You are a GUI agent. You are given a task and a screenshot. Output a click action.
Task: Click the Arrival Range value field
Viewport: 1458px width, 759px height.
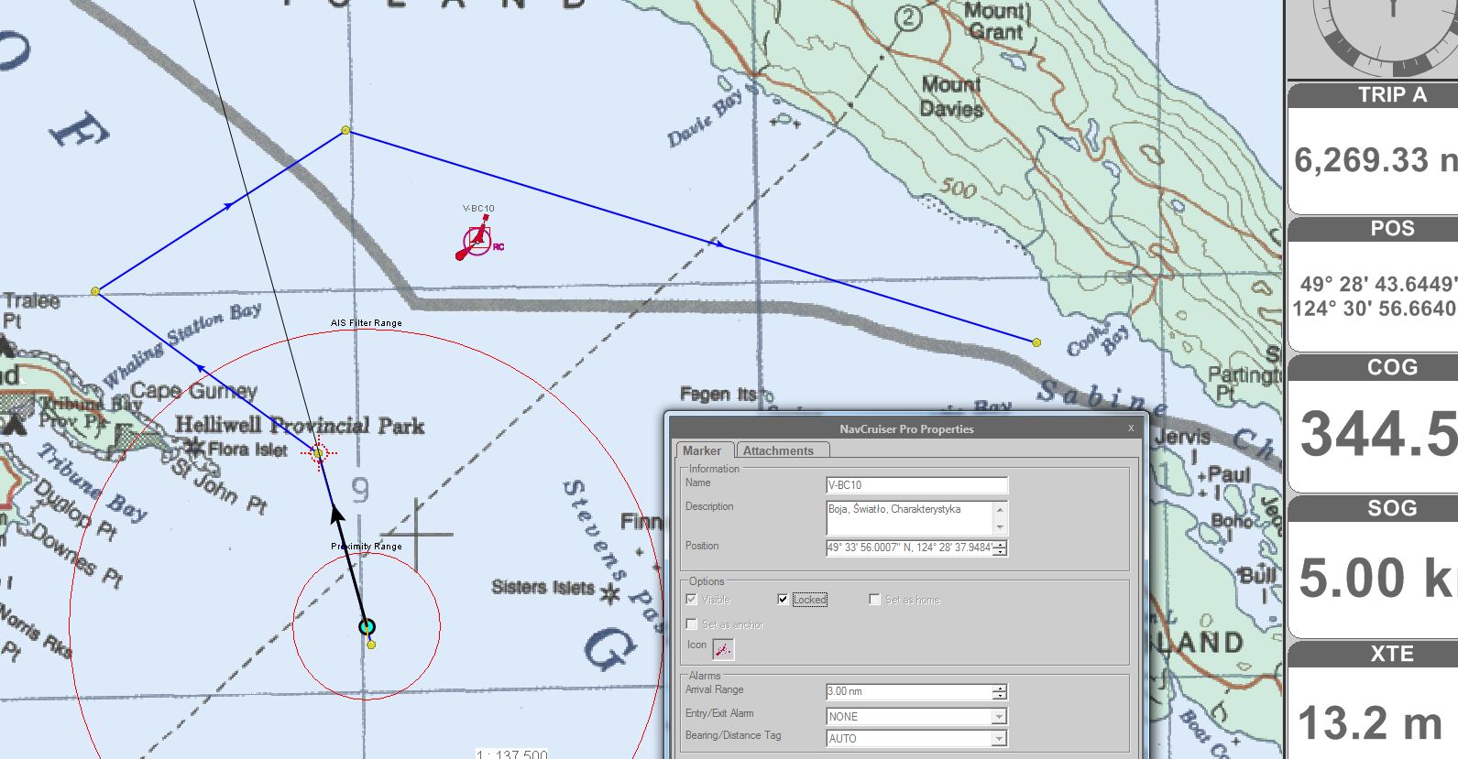pos(909,692)
